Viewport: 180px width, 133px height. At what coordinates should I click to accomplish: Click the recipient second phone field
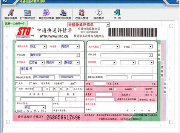(x=142, y=77)
